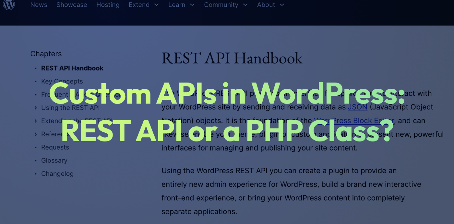The height and width of the screenshot is (224, 454).
Task: Select the News menu item
Action: (x=39, y=5)
